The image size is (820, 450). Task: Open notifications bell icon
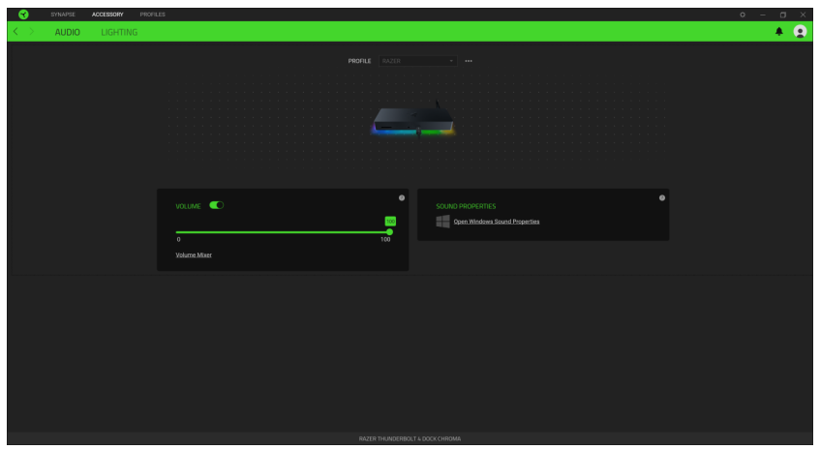pyautogui.click(x=779, y=31)
